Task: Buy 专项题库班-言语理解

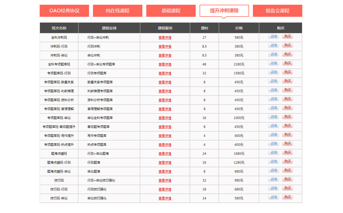Action: 288,108
